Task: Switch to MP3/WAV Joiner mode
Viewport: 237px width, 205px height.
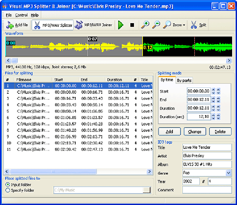Action: click(94, 25)
